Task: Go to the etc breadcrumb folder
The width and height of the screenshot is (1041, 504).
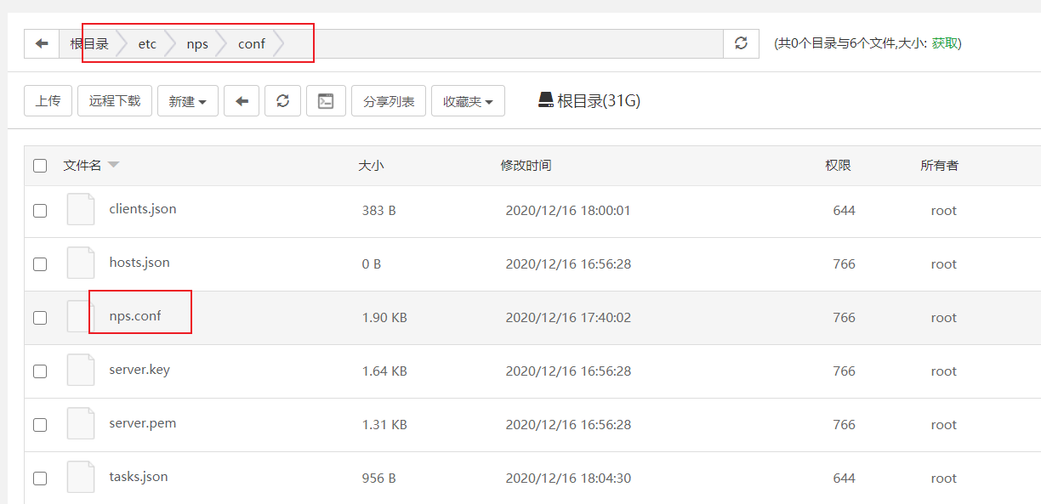Action: [x=147, y=44]
